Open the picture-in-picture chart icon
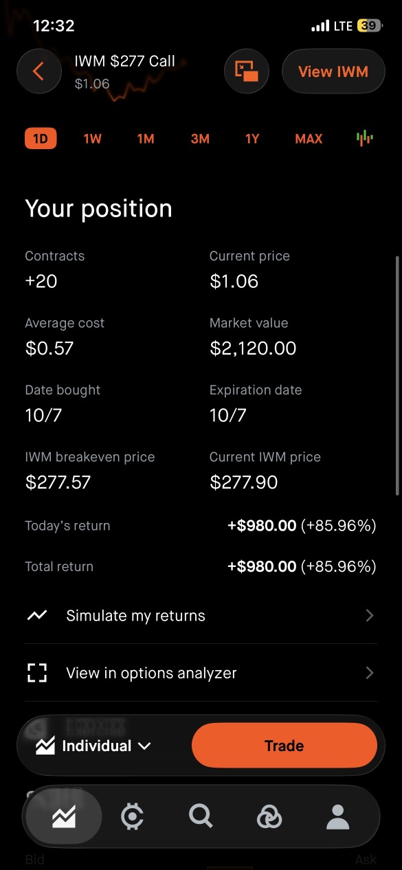Viewport: 402px width, 870px height. point(247,71)
